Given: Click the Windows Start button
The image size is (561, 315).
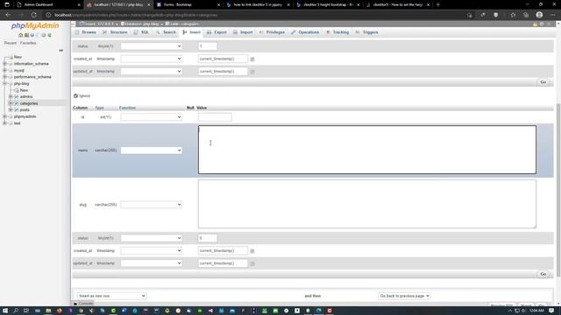Looking at the screenshot, I should pos(5,311).
